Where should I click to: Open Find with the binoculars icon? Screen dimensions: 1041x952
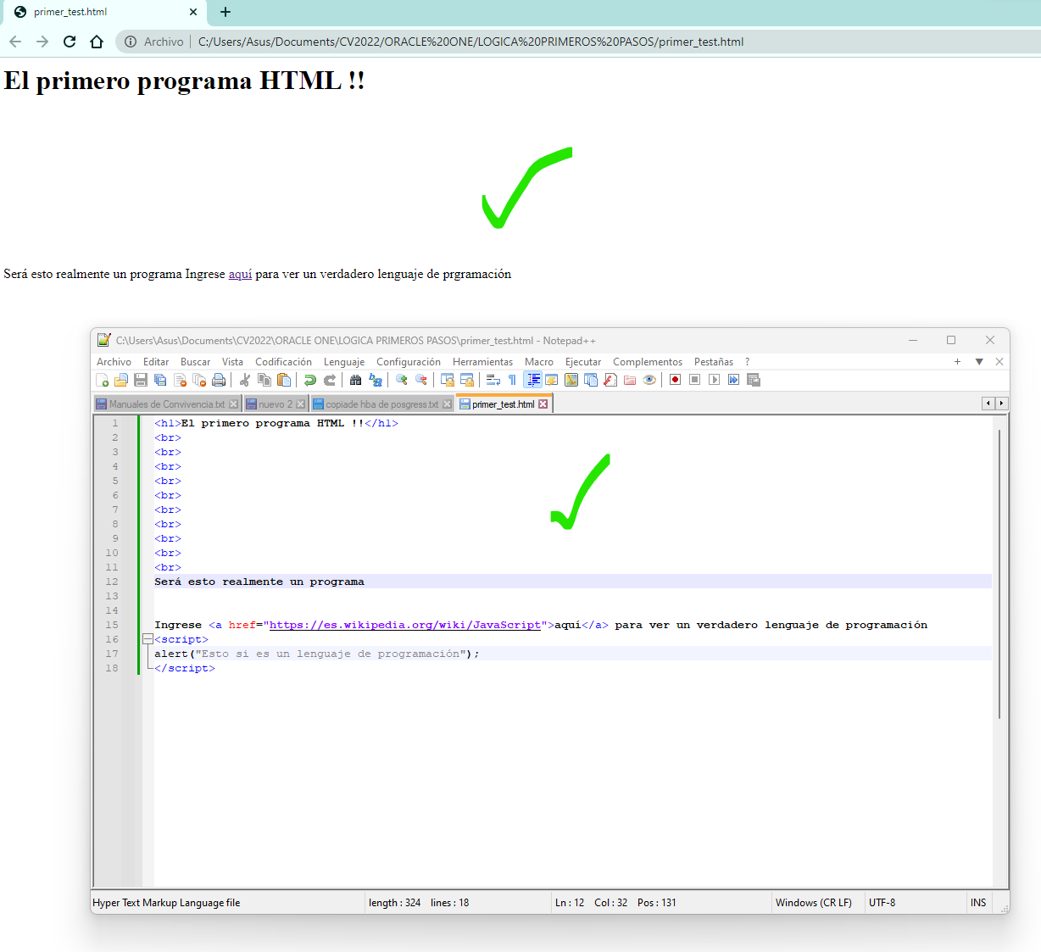click(355, 380)
